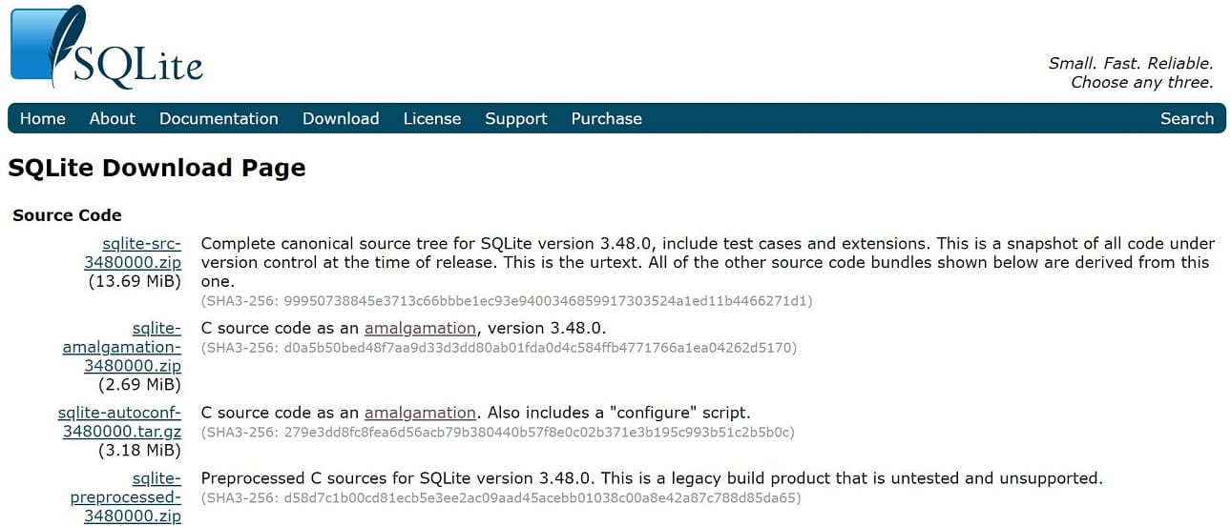Click Search in the navigation bar
This screenshot has width=1231, height=526.
pyautogui.click(x=1187, y=119)
